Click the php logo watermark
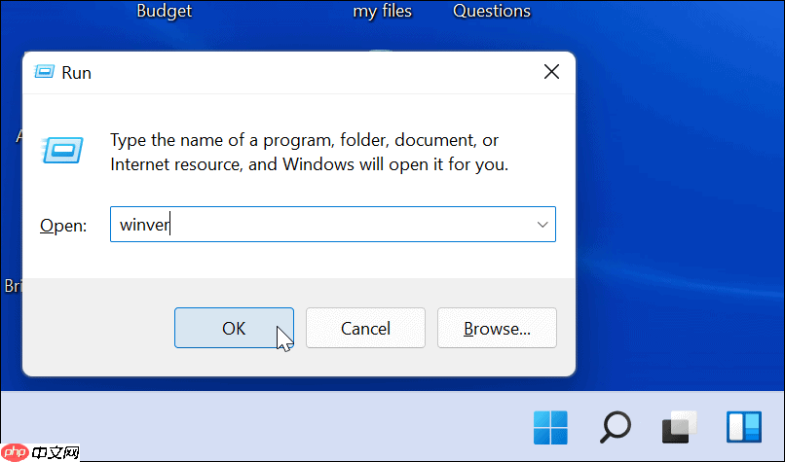The height and width of the screenshot is (462, 785). [x=17, y=452]
